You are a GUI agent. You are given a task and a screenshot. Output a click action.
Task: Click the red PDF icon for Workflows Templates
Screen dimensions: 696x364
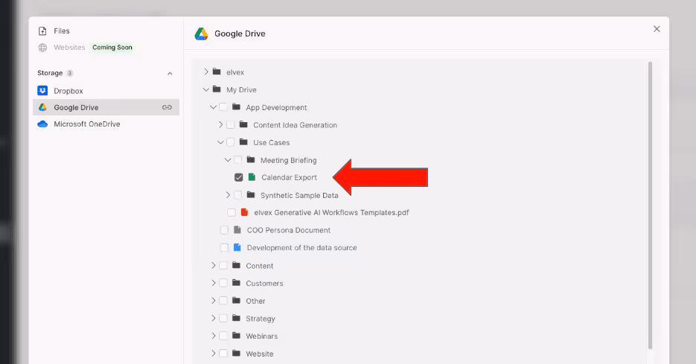coord(244,212)
